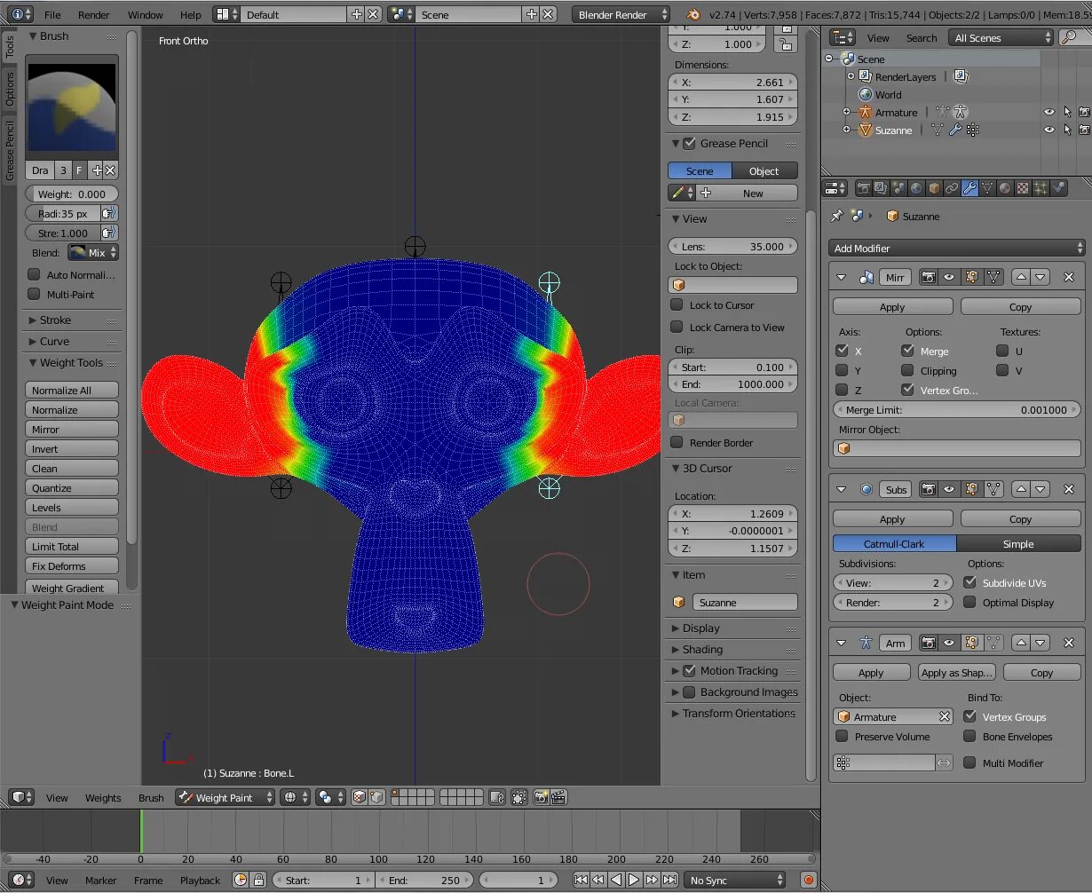Remove the Armature modifier with X

[x=1068, y=643]
